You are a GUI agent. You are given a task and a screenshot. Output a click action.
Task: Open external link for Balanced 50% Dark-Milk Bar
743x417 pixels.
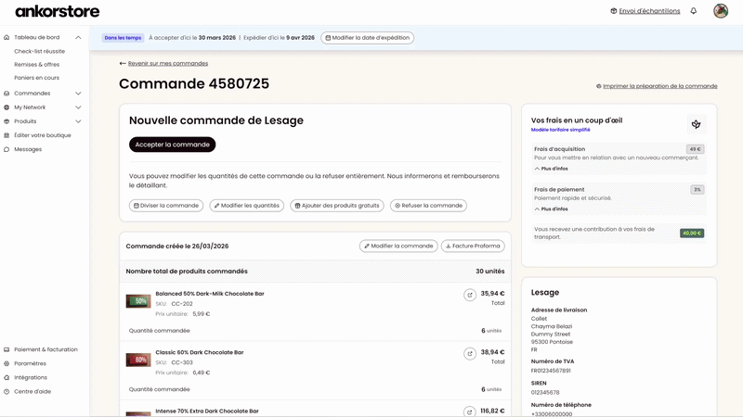coord(470,295)
